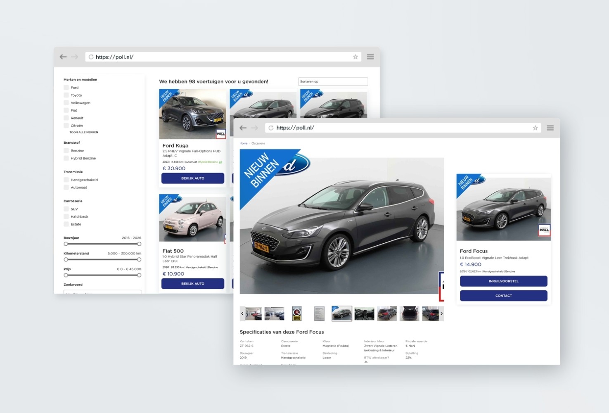Reload the page in the listing window

coord(91,57)
